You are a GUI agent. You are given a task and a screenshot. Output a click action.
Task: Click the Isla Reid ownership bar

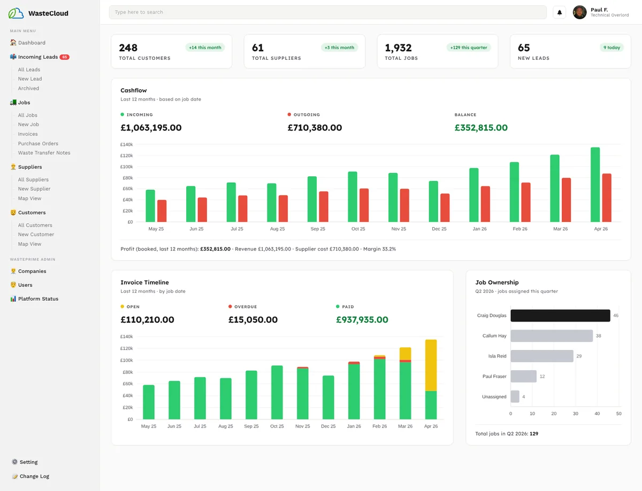pos(542,356)
